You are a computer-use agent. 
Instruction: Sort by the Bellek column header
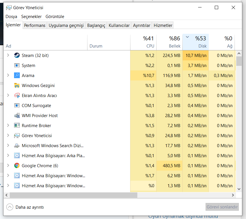[169, 42]
